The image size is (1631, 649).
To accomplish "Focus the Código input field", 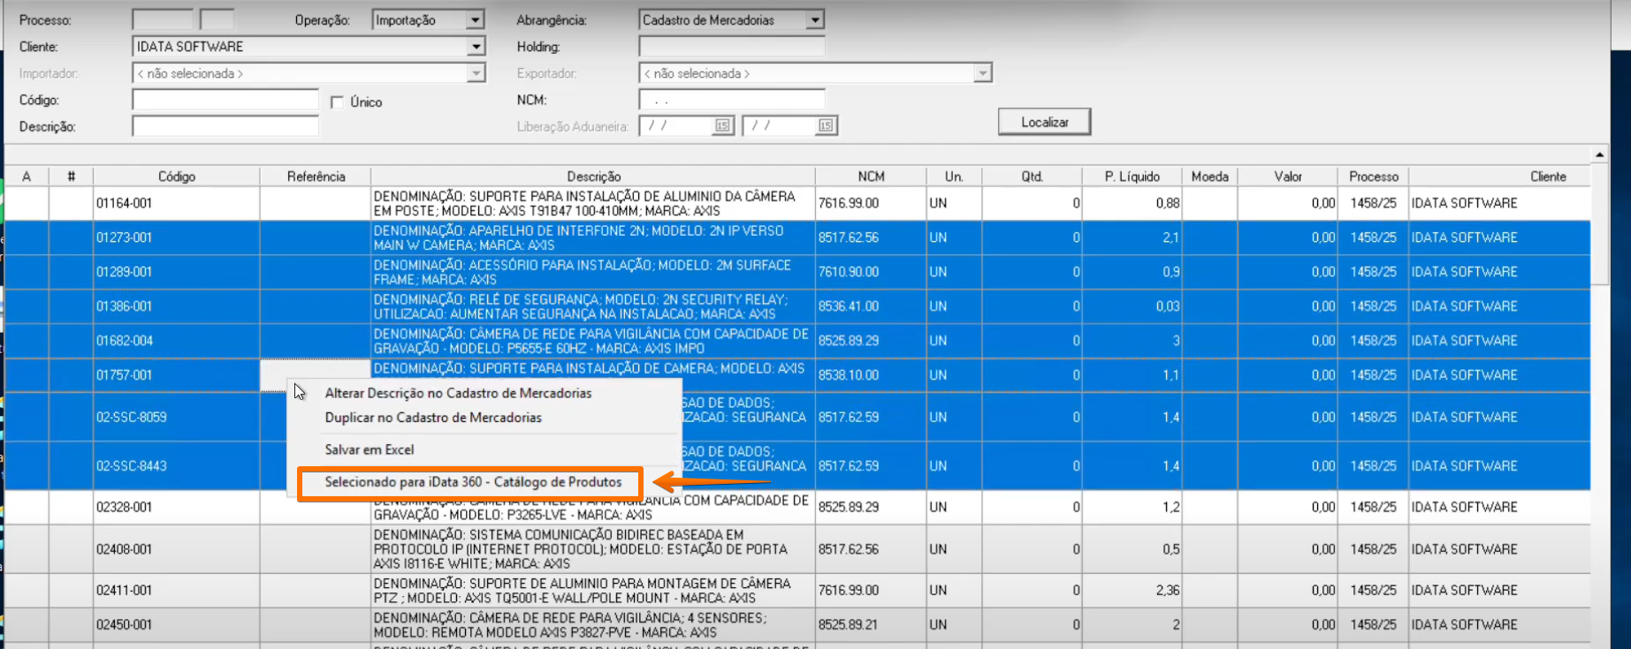I will (x=225, y=100).
